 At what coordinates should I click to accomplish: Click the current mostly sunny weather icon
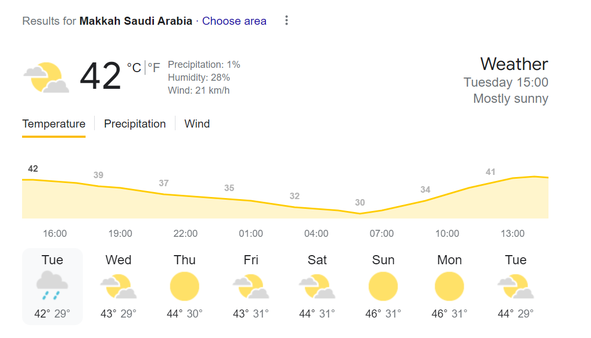[x=46, y=78]
